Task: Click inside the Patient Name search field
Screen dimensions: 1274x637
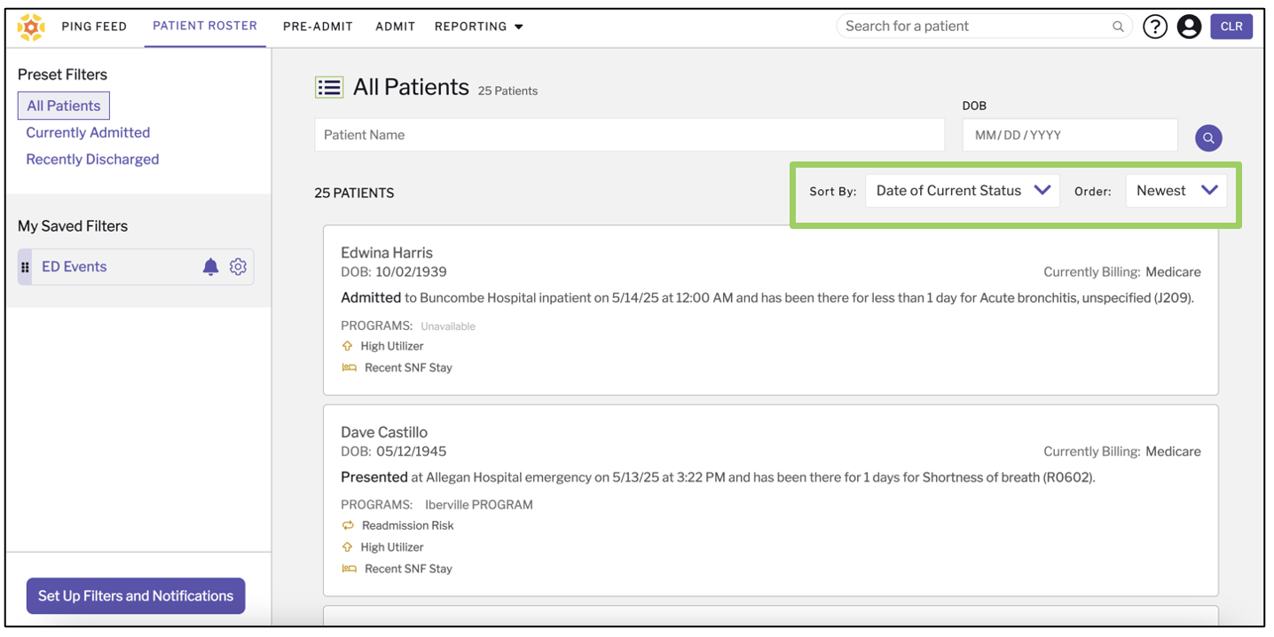Action: (x=621, y=134)
